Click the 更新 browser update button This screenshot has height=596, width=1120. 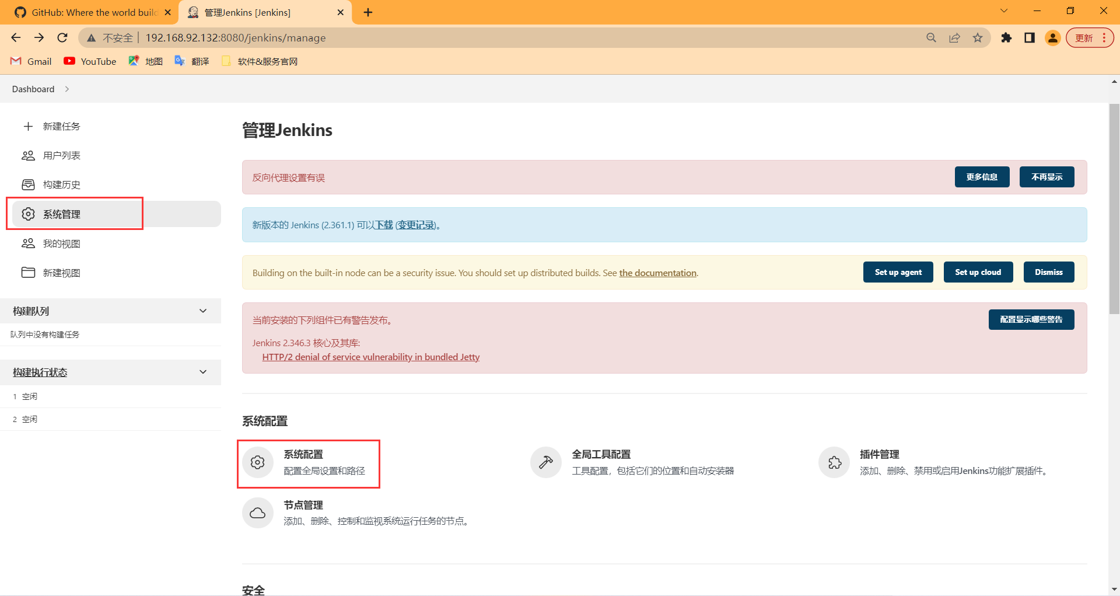click(1090, 38)
